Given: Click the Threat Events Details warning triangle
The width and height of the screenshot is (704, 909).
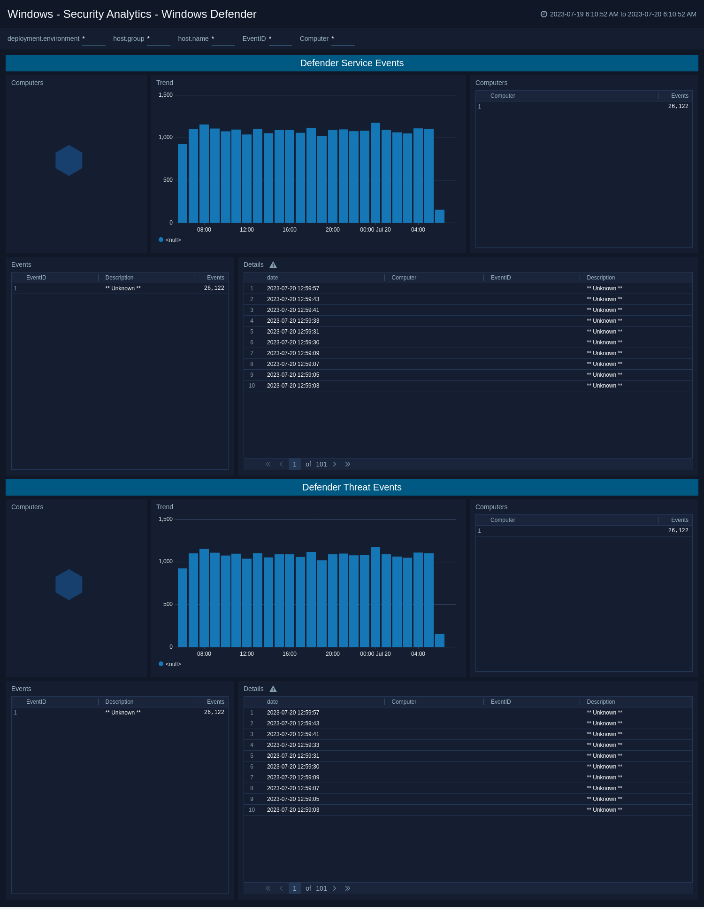Looking at the screenshot, I should point(273,689).
